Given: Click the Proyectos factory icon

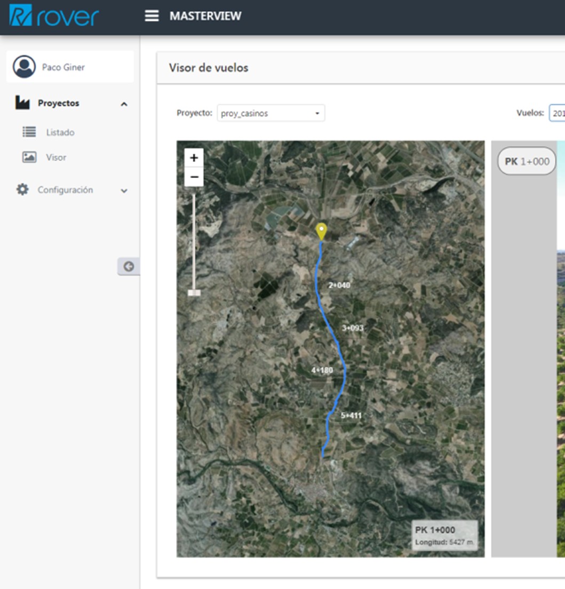Looking at the screenshot, I should click(22, 102).
